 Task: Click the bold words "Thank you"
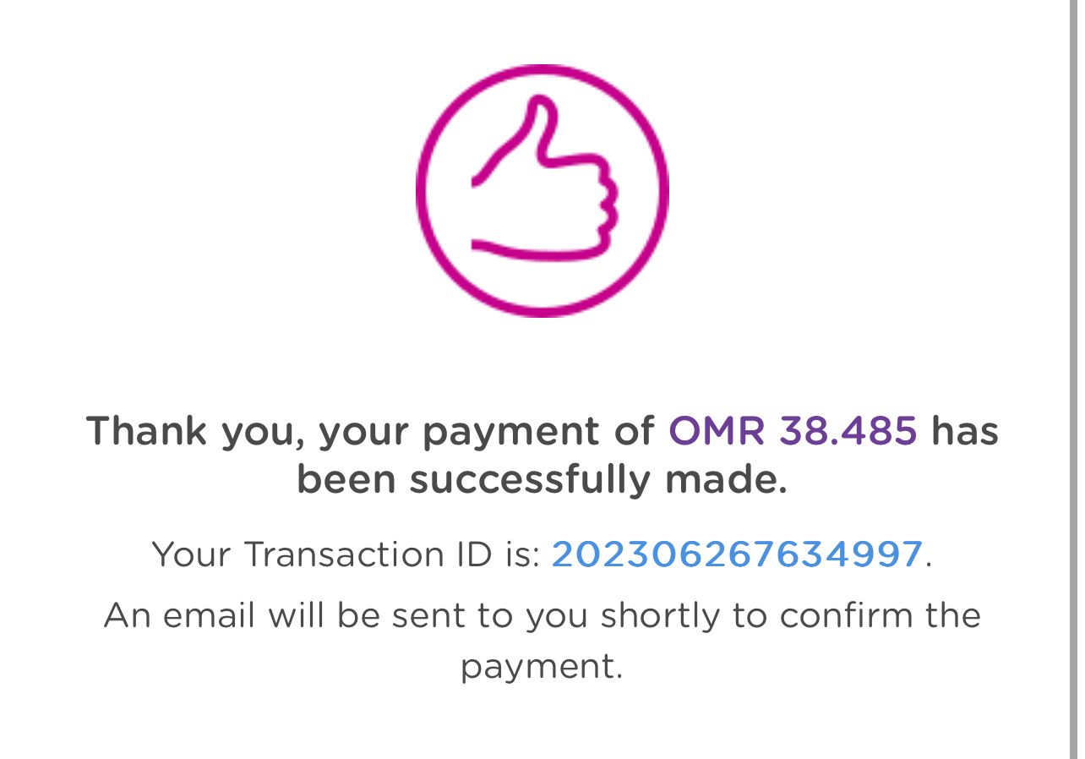[x=201, y=431]
